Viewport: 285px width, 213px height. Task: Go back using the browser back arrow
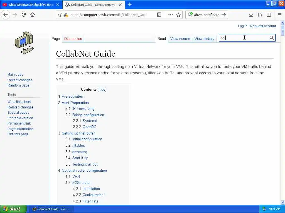[x=6, y=15]
